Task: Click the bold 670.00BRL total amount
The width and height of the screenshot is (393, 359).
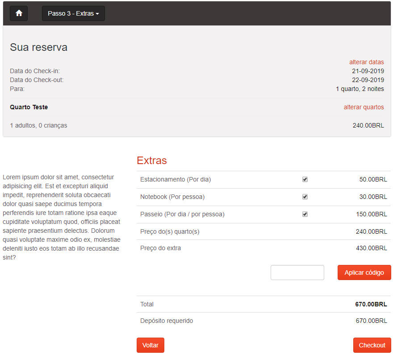Action: (x=371, y=304)
